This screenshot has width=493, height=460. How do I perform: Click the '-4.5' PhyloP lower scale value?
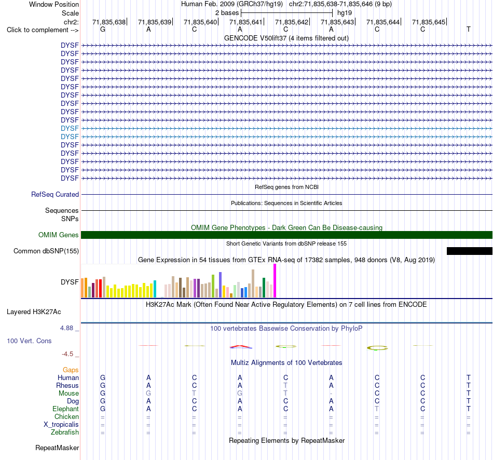[x=67, y=354]
